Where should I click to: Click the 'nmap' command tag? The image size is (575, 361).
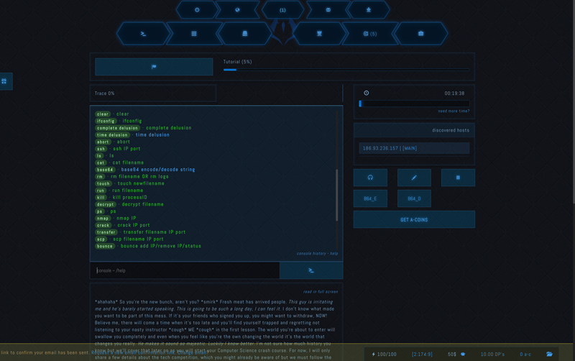[103, 219]
